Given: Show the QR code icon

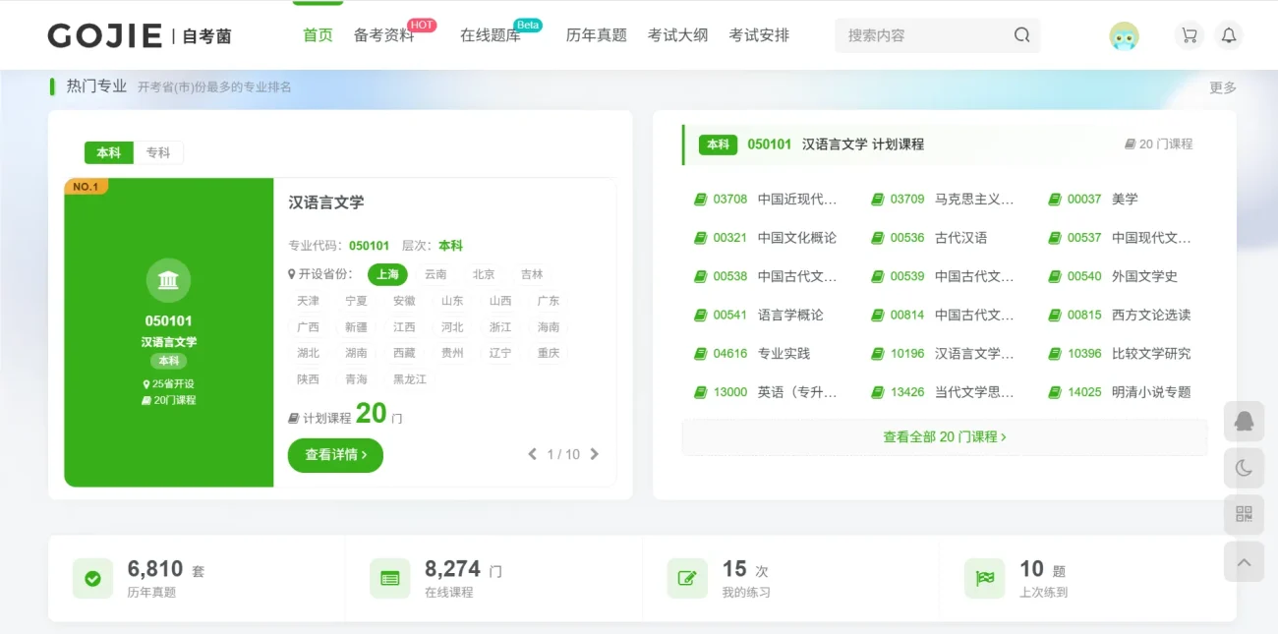Looking at the screenshot, I should click(x=1244, y=514).
